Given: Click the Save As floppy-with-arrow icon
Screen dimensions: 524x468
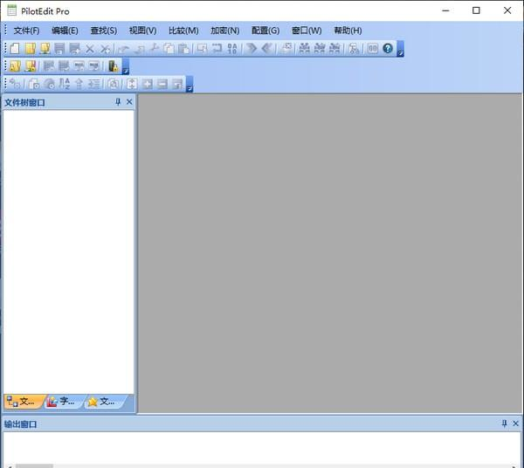Looking at the screenshot, I should 74,49.
